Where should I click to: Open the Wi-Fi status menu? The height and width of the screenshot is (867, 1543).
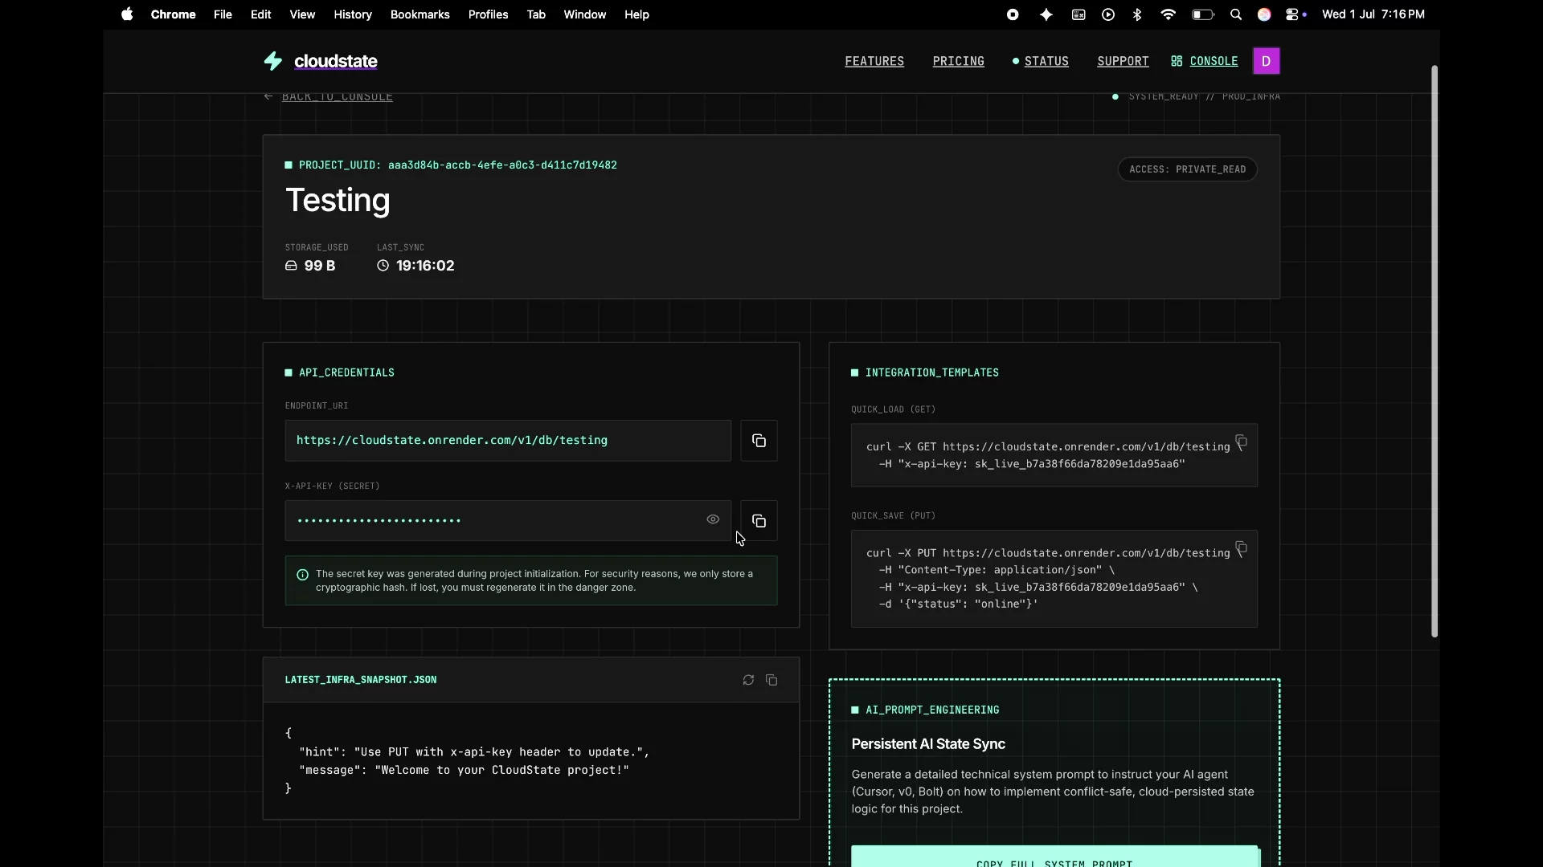pos(1169,14)
